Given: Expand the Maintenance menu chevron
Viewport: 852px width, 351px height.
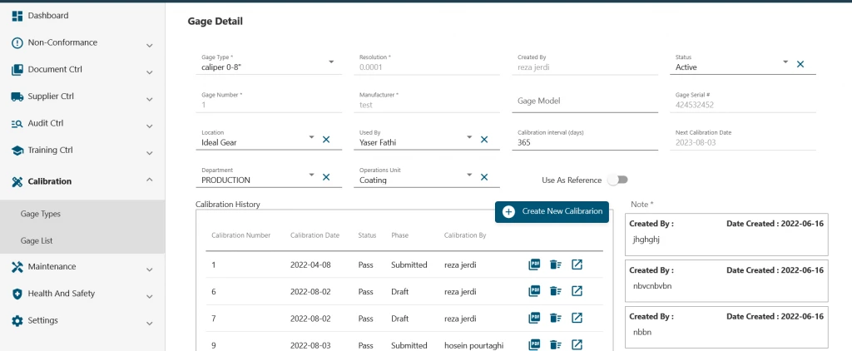Looking at the screenshot, I should point(150,269).
